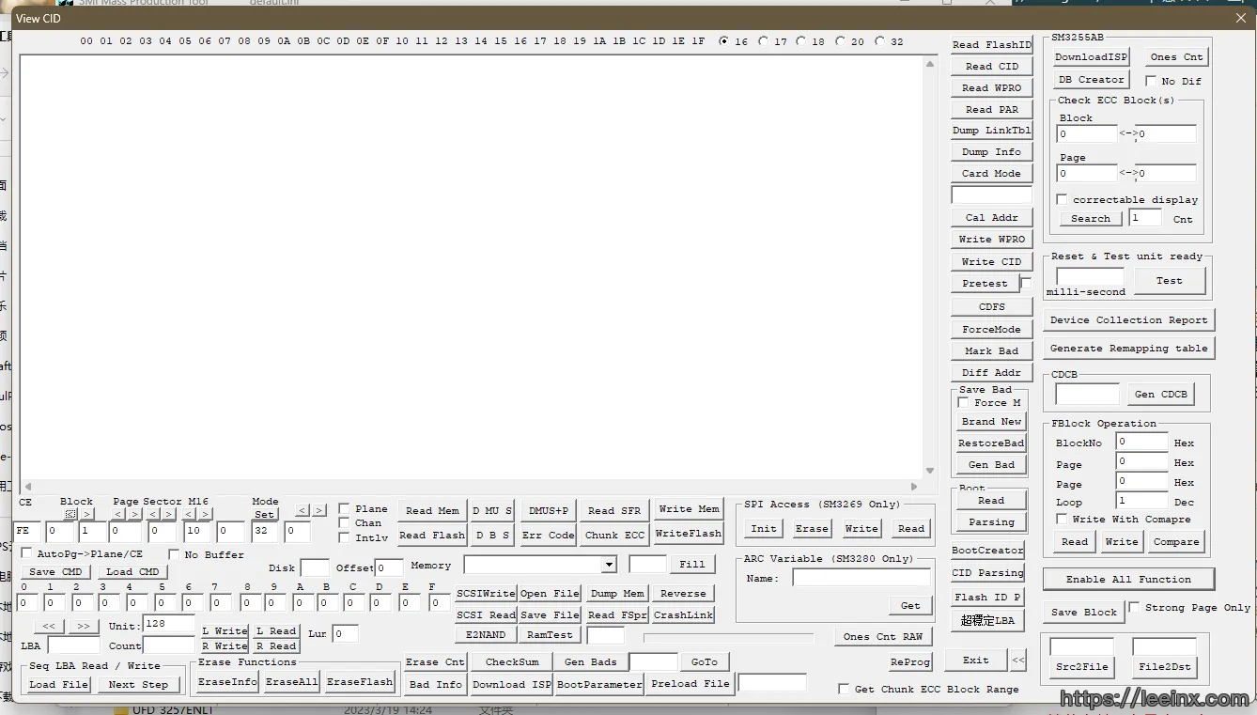This screenshot has width=1257, height=715.
Task: Click the hex view vertical scrollbar track
Action: [930, 268]
